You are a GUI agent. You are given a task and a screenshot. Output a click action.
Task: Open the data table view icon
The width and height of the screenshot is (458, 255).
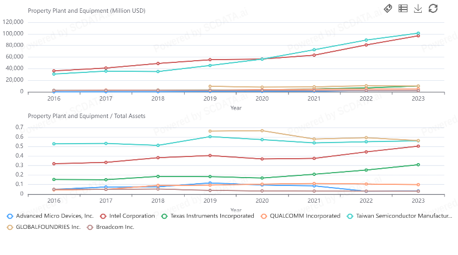click(403, 8)
